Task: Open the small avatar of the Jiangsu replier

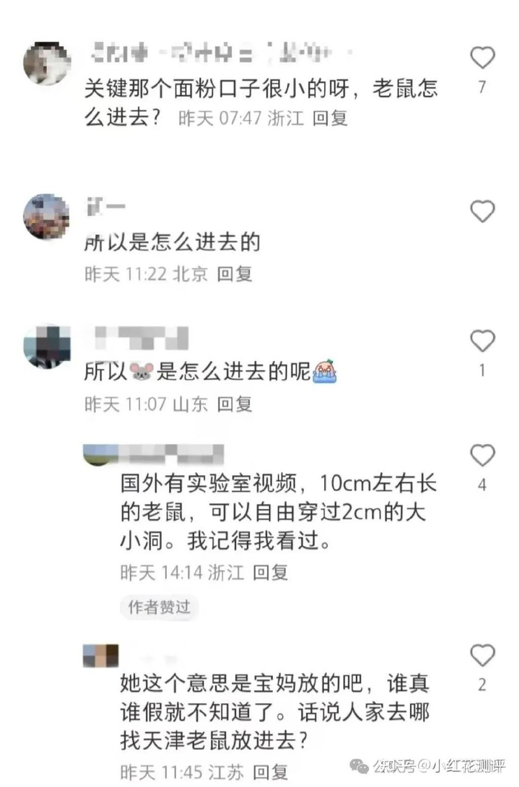Action: pos(101,656)
